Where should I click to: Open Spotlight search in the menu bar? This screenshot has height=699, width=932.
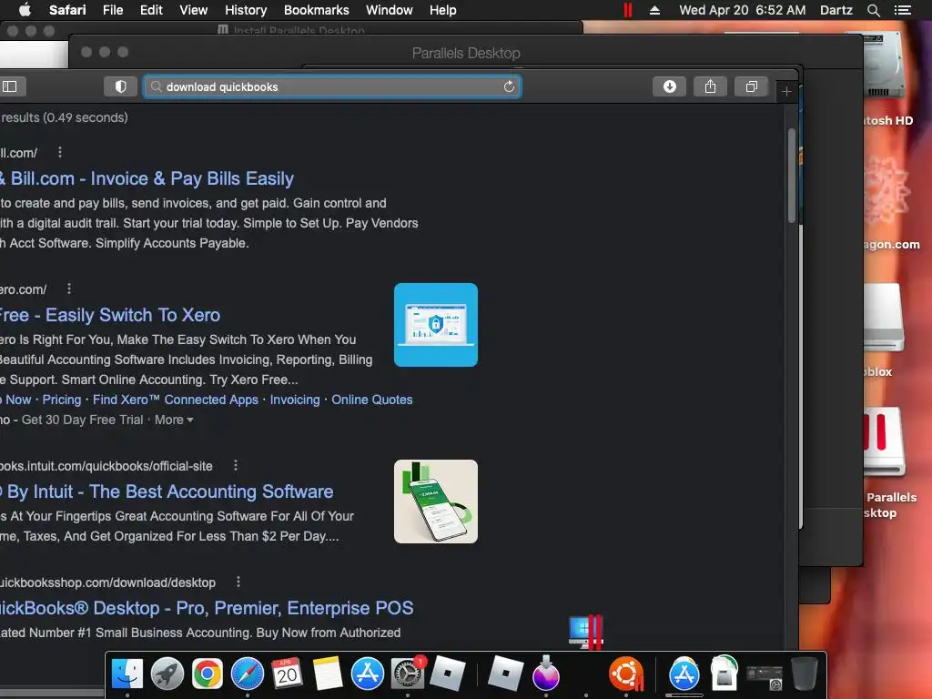[x=873, y=10]
